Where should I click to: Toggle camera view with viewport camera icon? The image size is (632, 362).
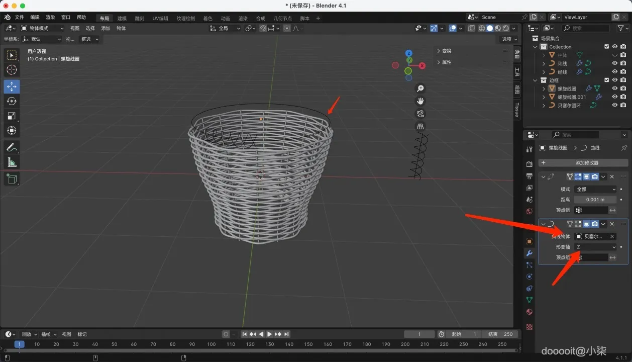point(420,114)
